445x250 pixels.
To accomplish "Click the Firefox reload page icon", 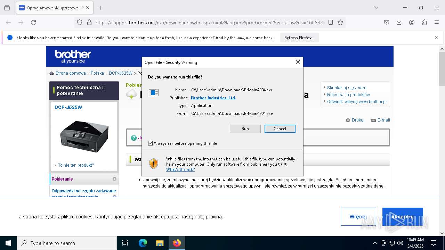I will (x=33, y=22).
